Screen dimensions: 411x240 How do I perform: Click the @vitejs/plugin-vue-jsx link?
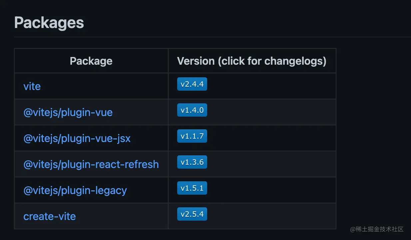coord(77,138)
